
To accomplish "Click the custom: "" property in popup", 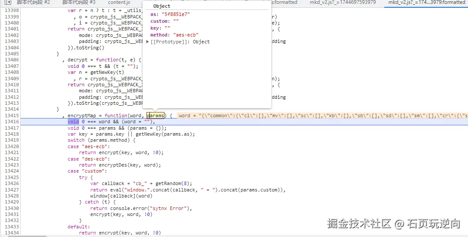I will point(164,21).
